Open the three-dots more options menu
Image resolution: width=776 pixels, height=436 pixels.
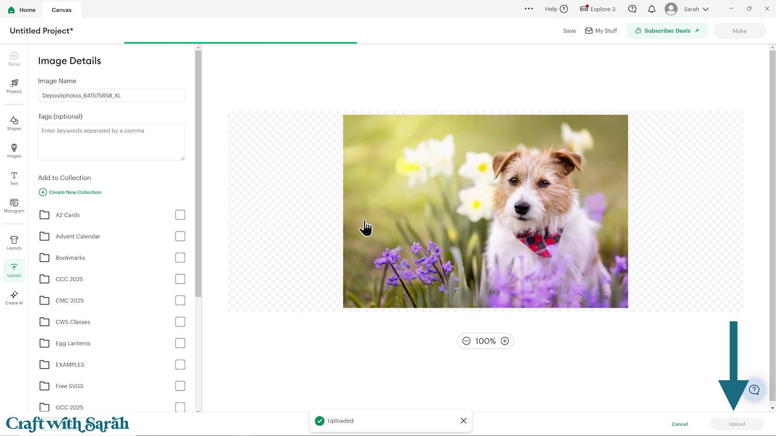click(528, 9)
